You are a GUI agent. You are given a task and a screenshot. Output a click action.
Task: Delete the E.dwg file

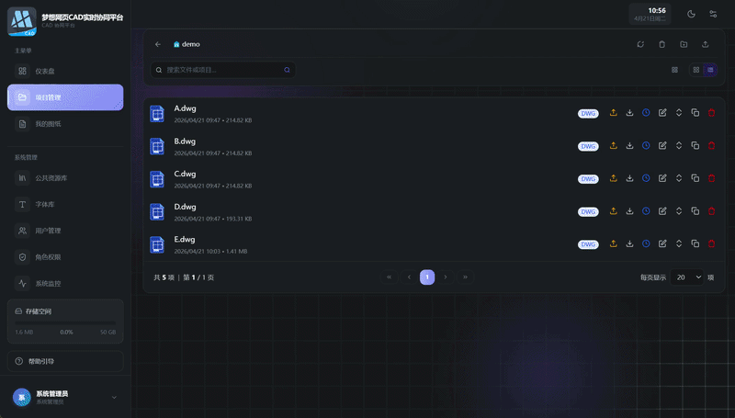[x=711, y=243]
